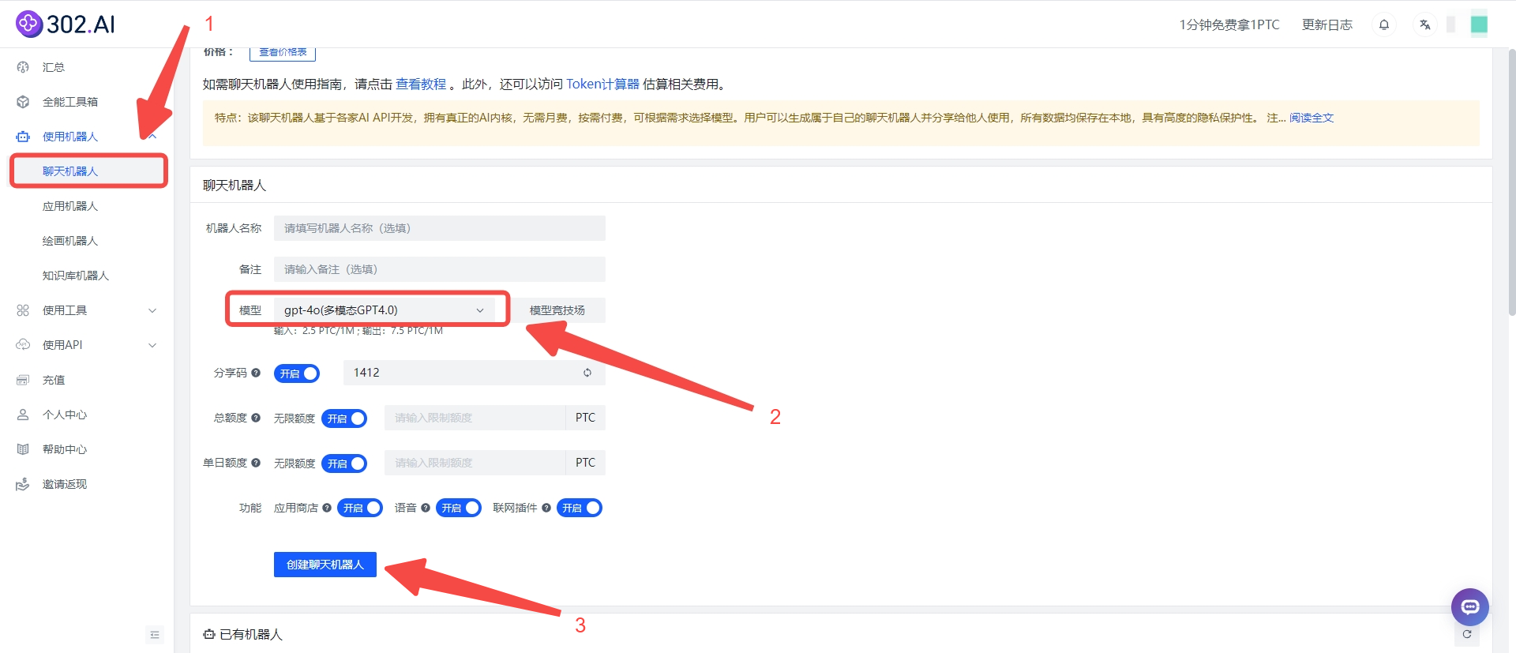1516x653 pixels.
Task: Focus the 备注 input field
Action: (x=440, y=269)
